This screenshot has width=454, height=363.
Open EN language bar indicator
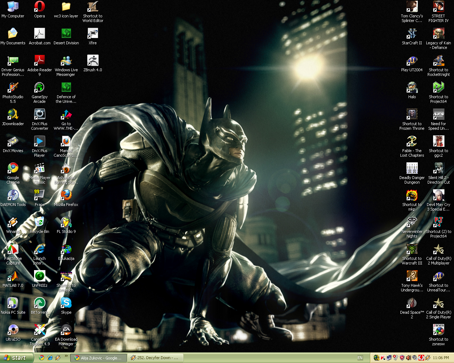[x=360, y=358]
